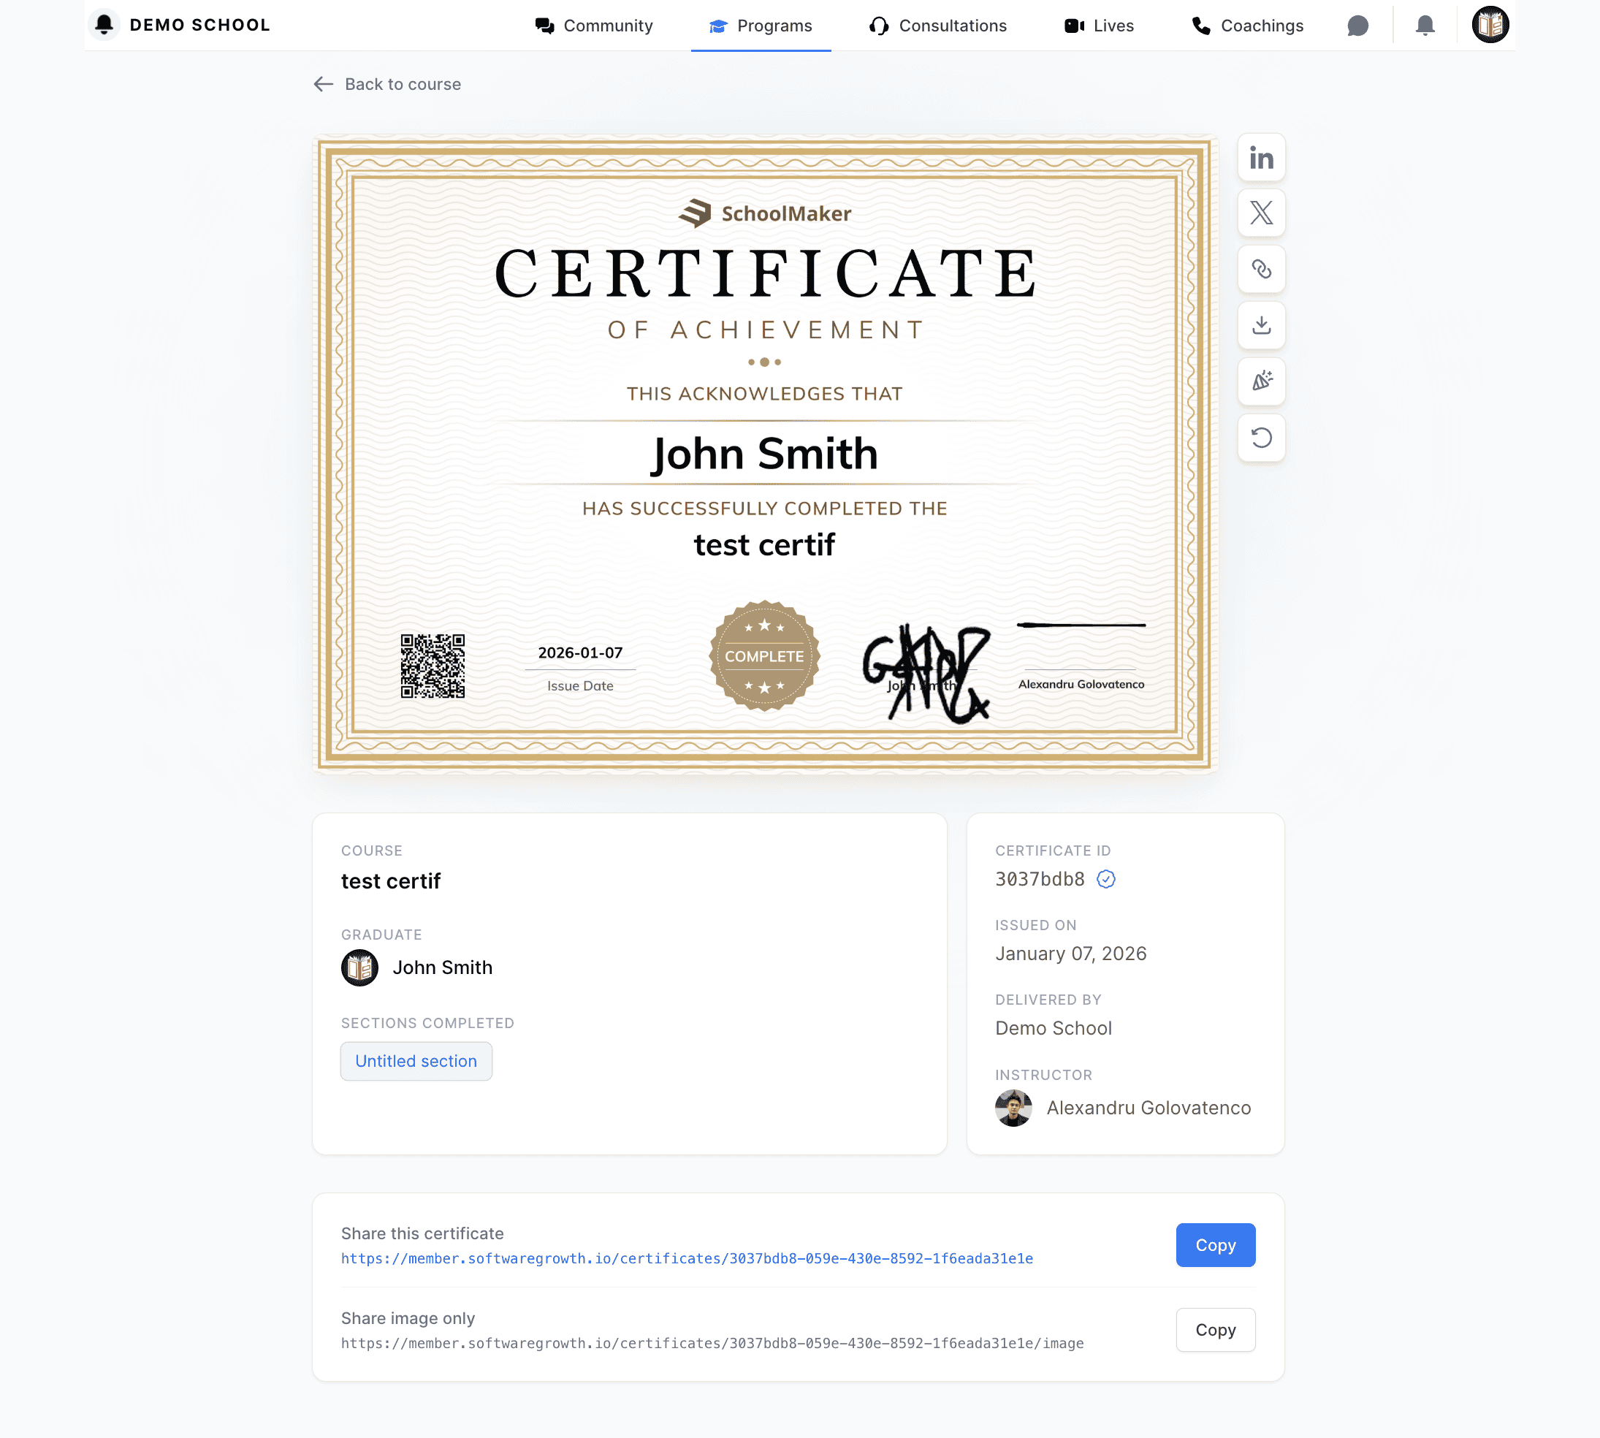The width and height of the screenshot is (1600, 1438).
Task: Open the user profile avatar menu
Action: pos(1490,26)
